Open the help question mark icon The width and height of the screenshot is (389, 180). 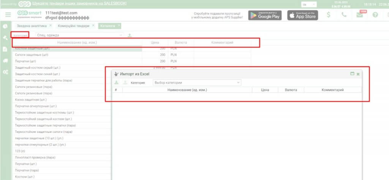[x=375, y=15]
